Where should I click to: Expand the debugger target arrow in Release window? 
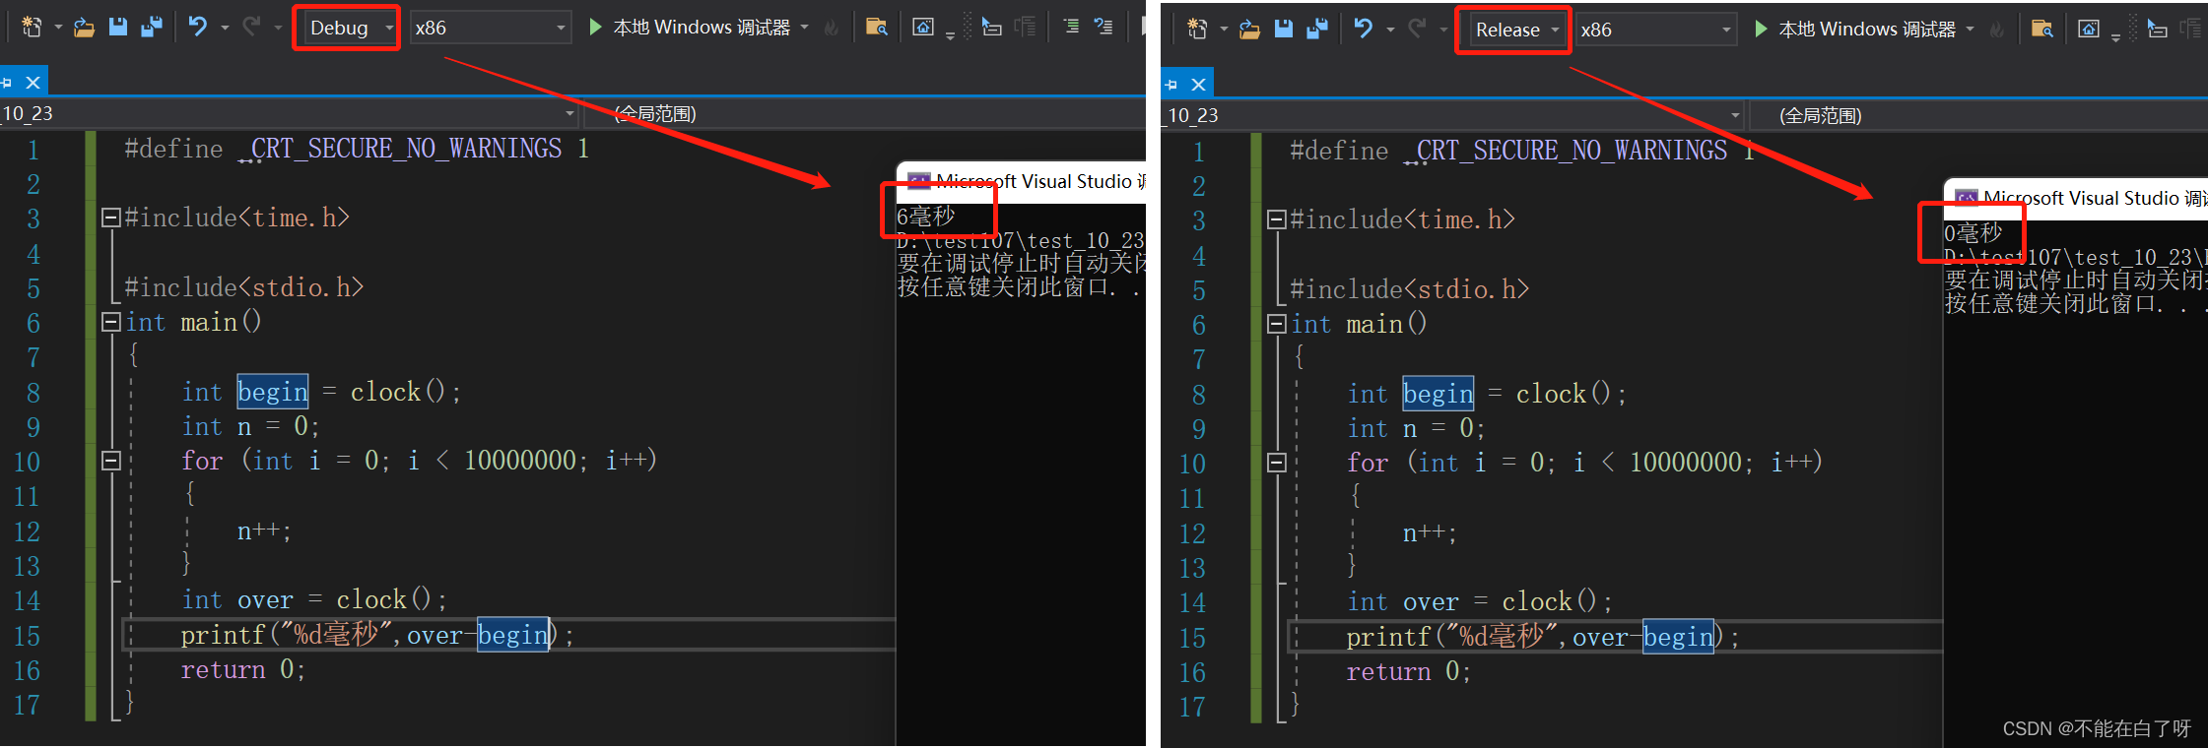[1971, 30]
